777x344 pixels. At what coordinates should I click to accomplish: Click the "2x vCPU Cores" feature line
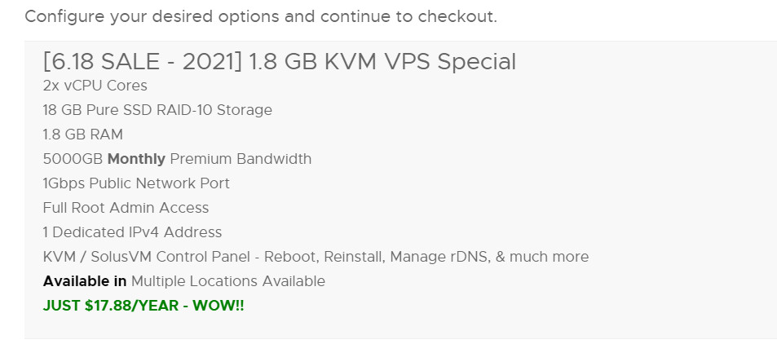pyautogui.click(x=95, y=86)
